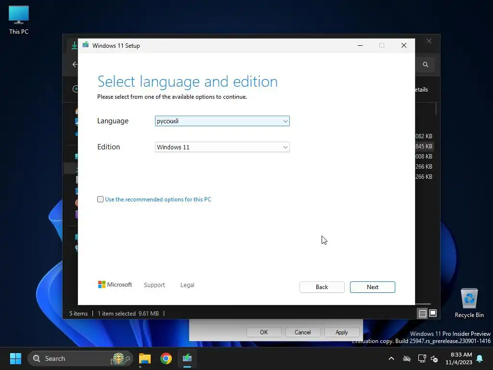Click '1 item selected 9.61 MB' status text
Viewport: 493px width, 370px height.
[x=128, y=313]
